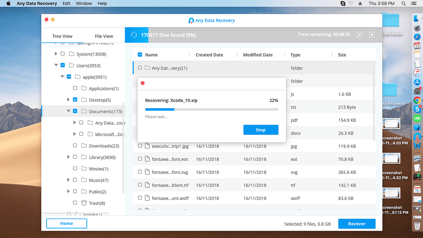Open Upwork from the Dock

pos(417,118)
